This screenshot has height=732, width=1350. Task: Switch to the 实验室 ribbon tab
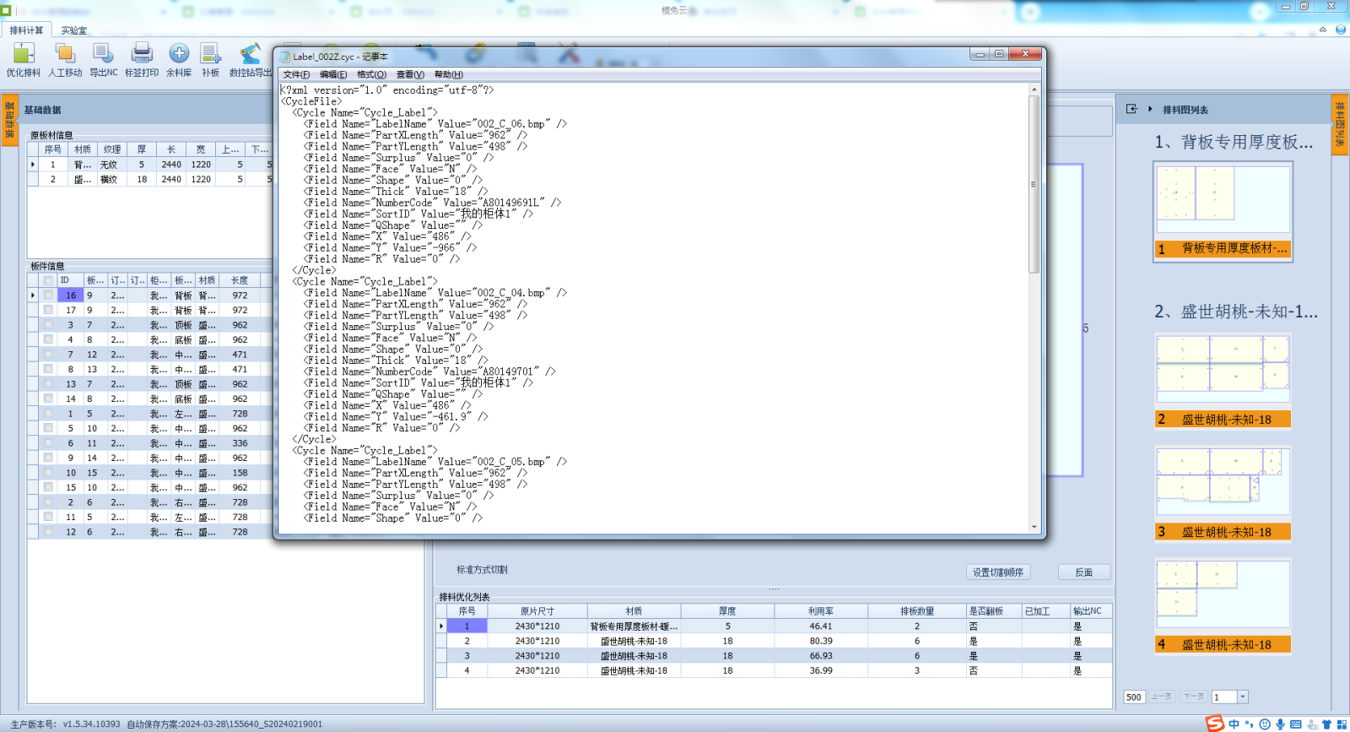click(x=73, y=30)
